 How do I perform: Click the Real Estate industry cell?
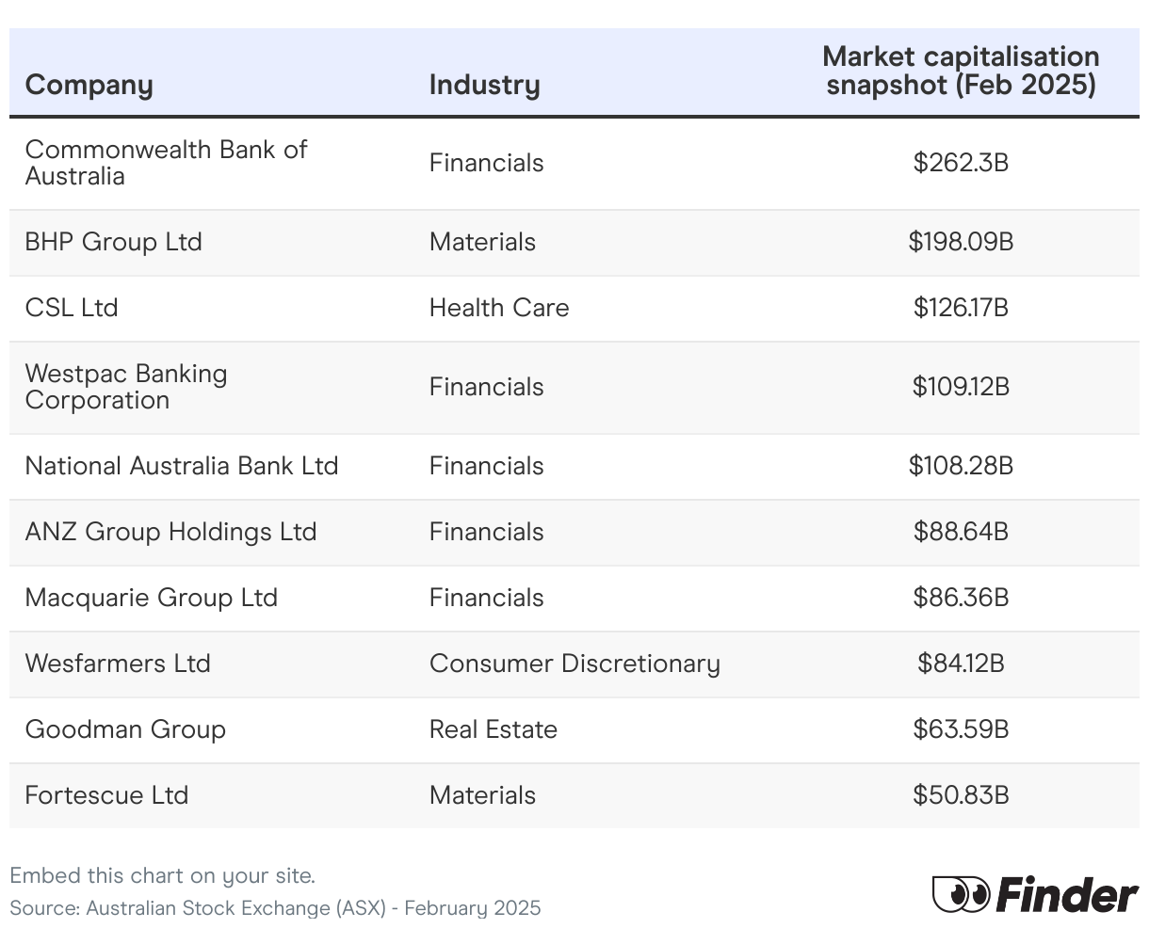pos(494,729)
